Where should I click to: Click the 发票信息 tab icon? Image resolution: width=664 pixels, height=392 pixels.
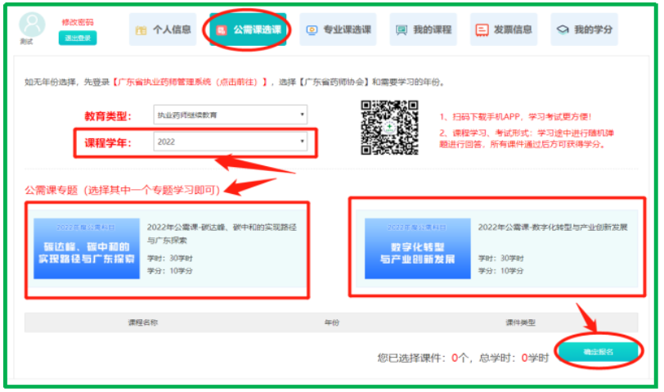[x=482, y=30]
